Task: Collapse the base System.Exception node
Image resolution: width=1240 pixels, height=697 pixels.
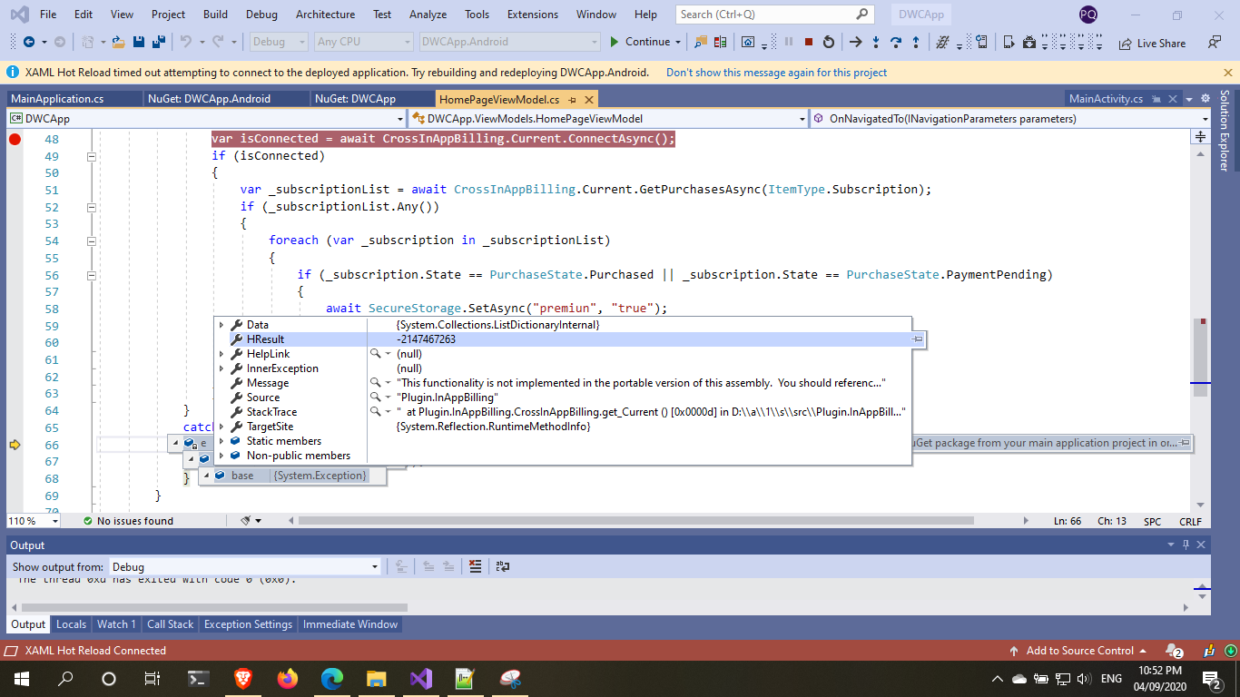Action: click(206, 476)
